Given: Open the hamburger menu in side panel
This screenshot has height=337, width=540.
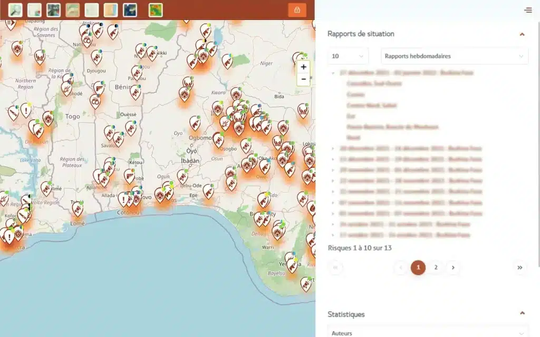Looking at the screenshot, I should [528, 10].
